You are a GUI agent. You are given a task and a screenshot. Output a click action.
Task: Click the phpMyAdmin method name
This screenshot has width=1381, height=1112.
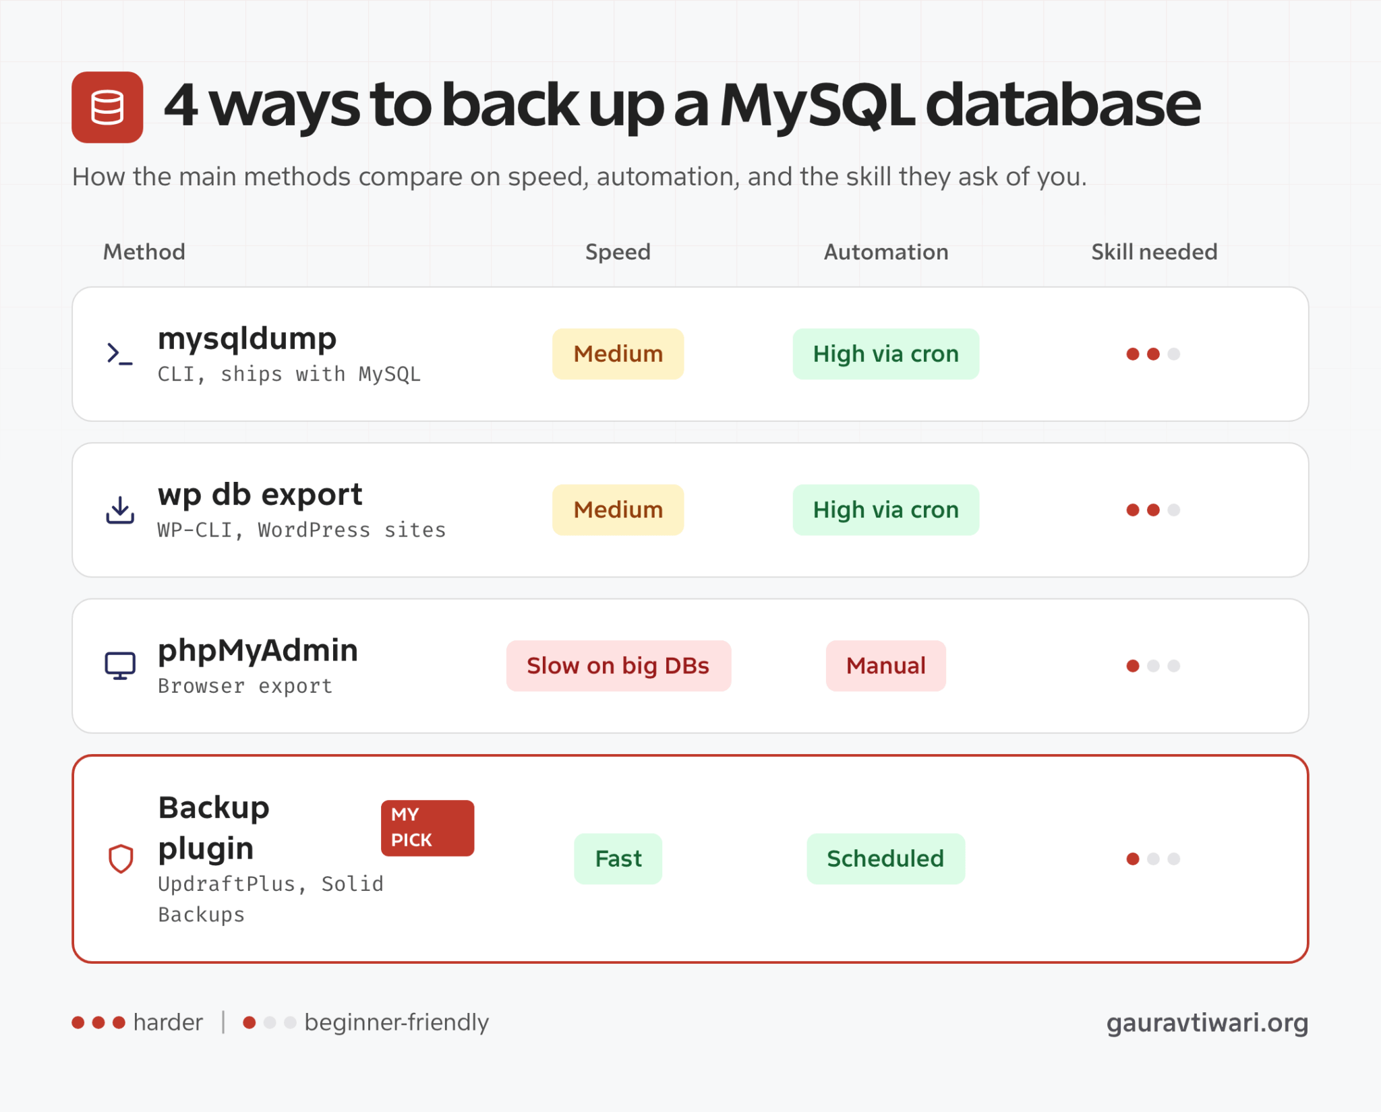(x=258, y=650)
